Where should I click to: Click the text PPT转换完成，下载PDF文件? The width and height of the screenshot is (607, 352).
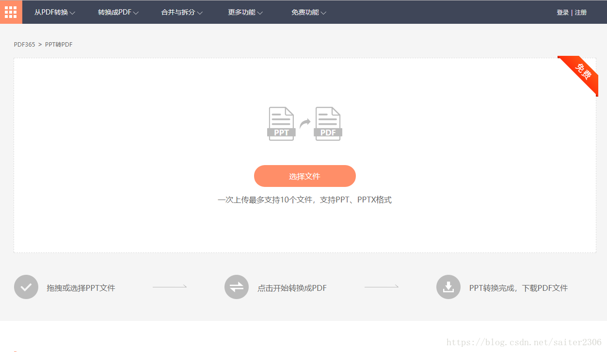pyautogui.click(x=518, y=288)
